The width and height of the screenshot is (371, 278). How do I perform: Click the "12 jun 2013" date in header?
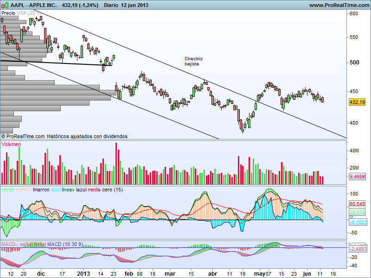(134, 5)
